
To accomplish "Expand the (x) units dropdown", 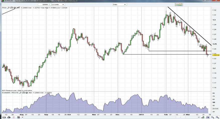I will [58, 4].
